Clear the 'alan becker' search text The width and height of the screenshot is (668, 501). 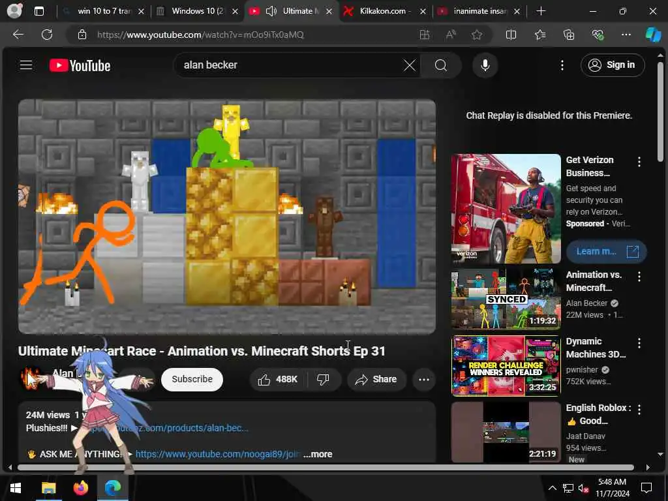click(410, 66)
